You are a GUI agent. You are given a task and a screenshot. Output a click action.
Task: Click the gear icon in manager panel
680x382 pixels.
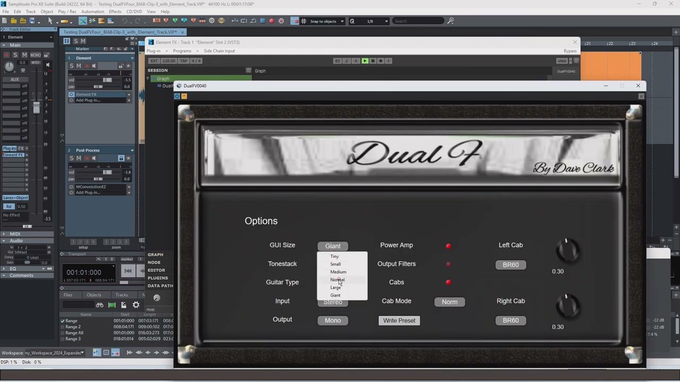pos(136,305)
